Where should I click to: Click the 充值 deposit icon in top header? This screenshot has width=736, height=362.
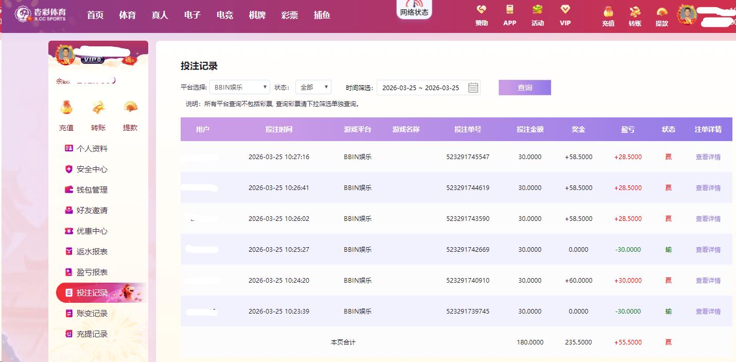click(x=608, y=12)
